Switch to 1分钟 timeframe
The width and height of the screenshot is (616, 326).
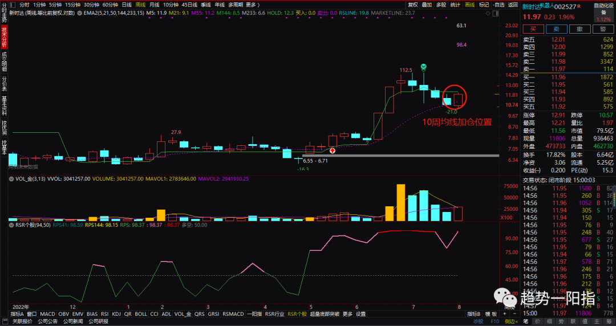pos(39,5)
